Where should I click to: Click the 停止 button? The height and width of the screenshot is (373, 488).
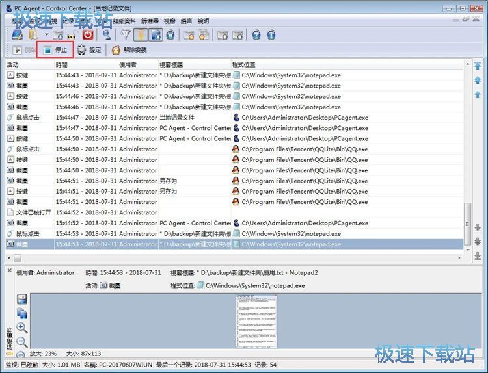(x=55, y=50)
